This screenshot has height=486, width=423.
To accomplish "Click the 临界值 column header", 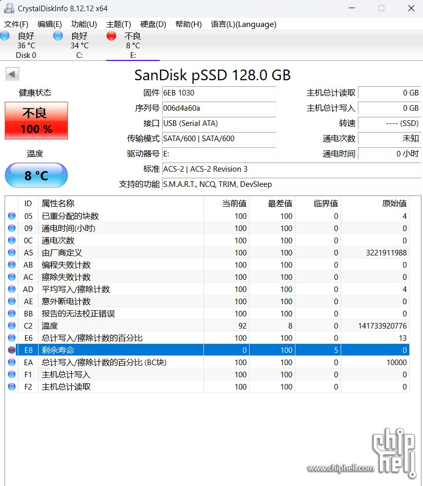I will (x=318, y=203).
